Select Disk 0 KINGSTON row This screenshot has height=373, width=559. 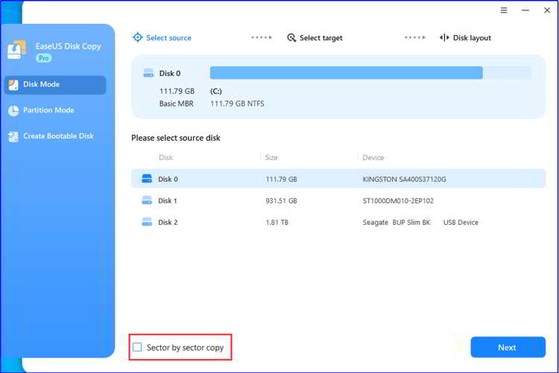coord(338,179)
